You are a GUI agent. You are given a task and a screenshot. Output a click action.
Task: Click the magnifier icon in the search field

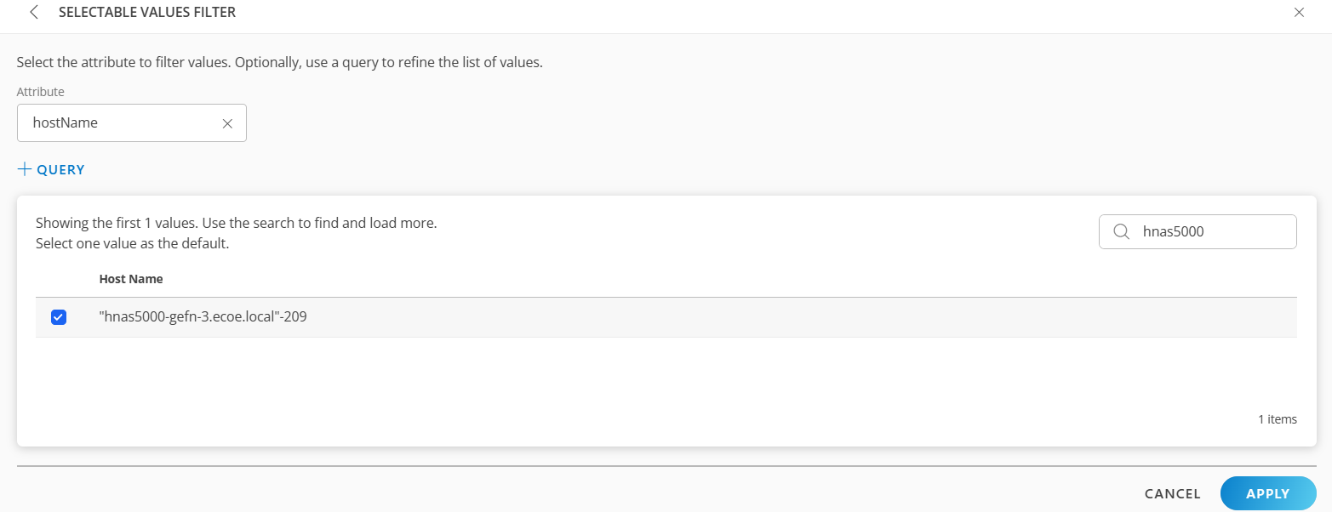click(1123, 231)
